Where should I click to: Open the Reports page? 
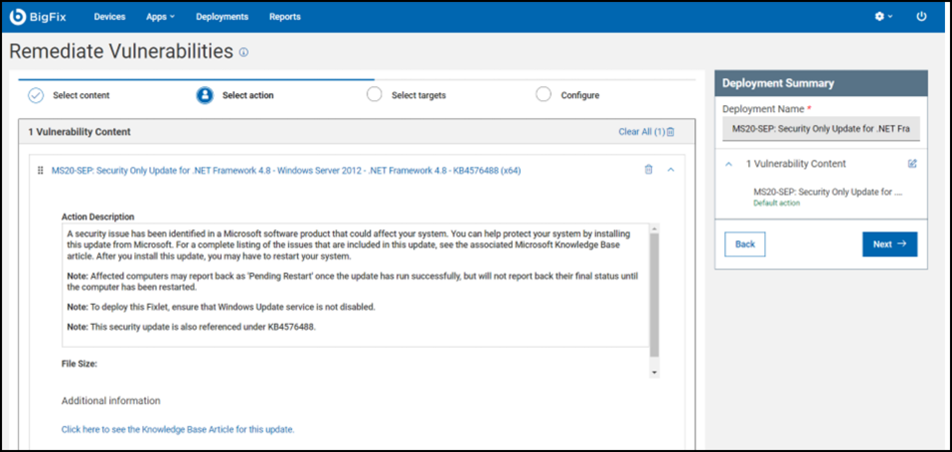click(x=284, y=17)
